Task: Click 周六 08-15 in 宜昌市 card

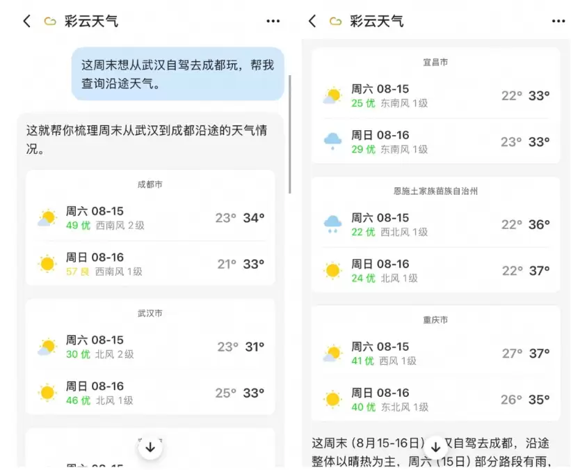Action: pyautogui.click(x=380, y=89)
